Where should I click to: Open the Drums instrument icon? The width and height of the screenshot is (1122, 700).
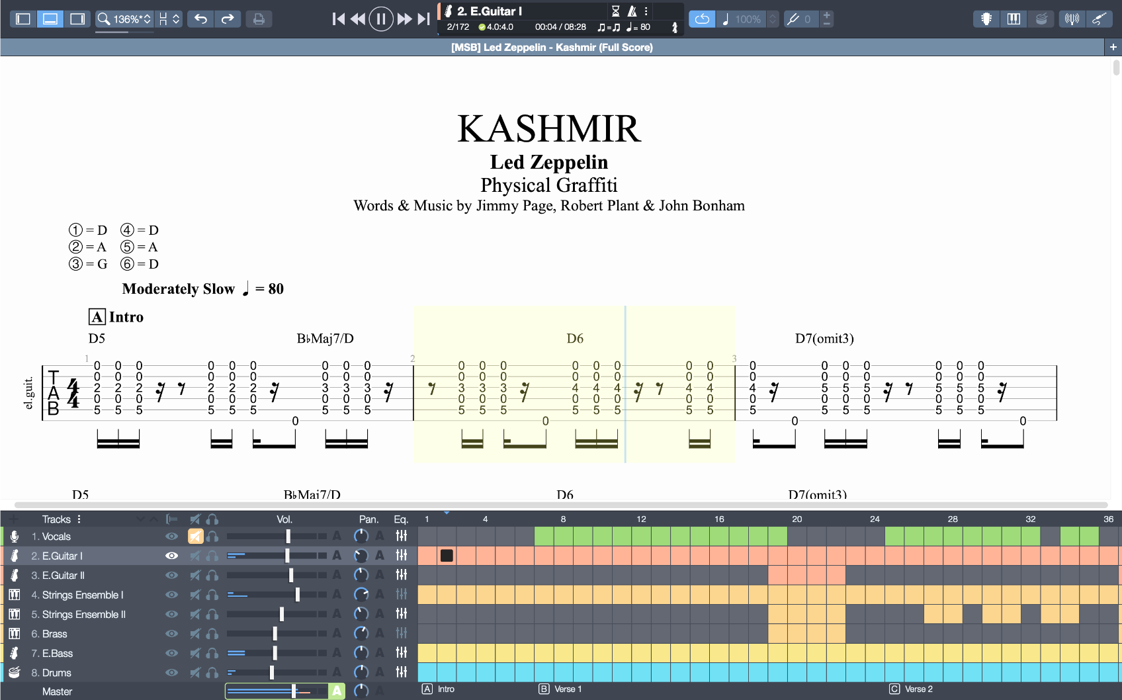pos(14,672)
